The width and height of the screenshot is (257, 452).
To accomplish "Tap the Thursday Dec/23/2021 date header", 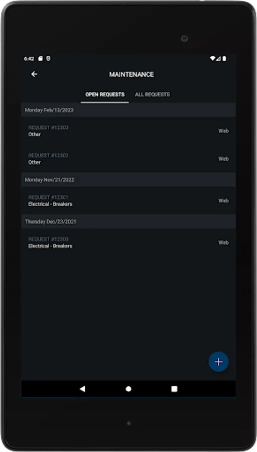I will [128, 221].
